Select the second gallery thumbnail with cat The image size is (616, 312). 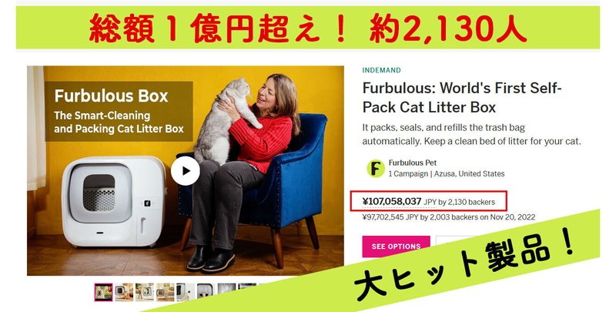point(124,292)
